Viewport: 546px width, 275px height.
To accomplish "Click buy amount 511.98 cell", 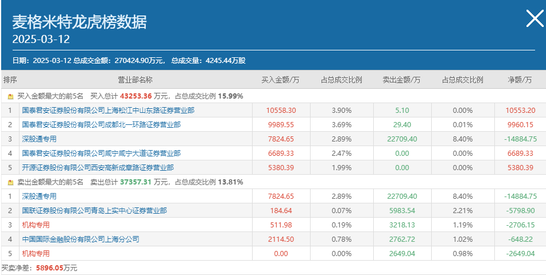I will (281, 225).
